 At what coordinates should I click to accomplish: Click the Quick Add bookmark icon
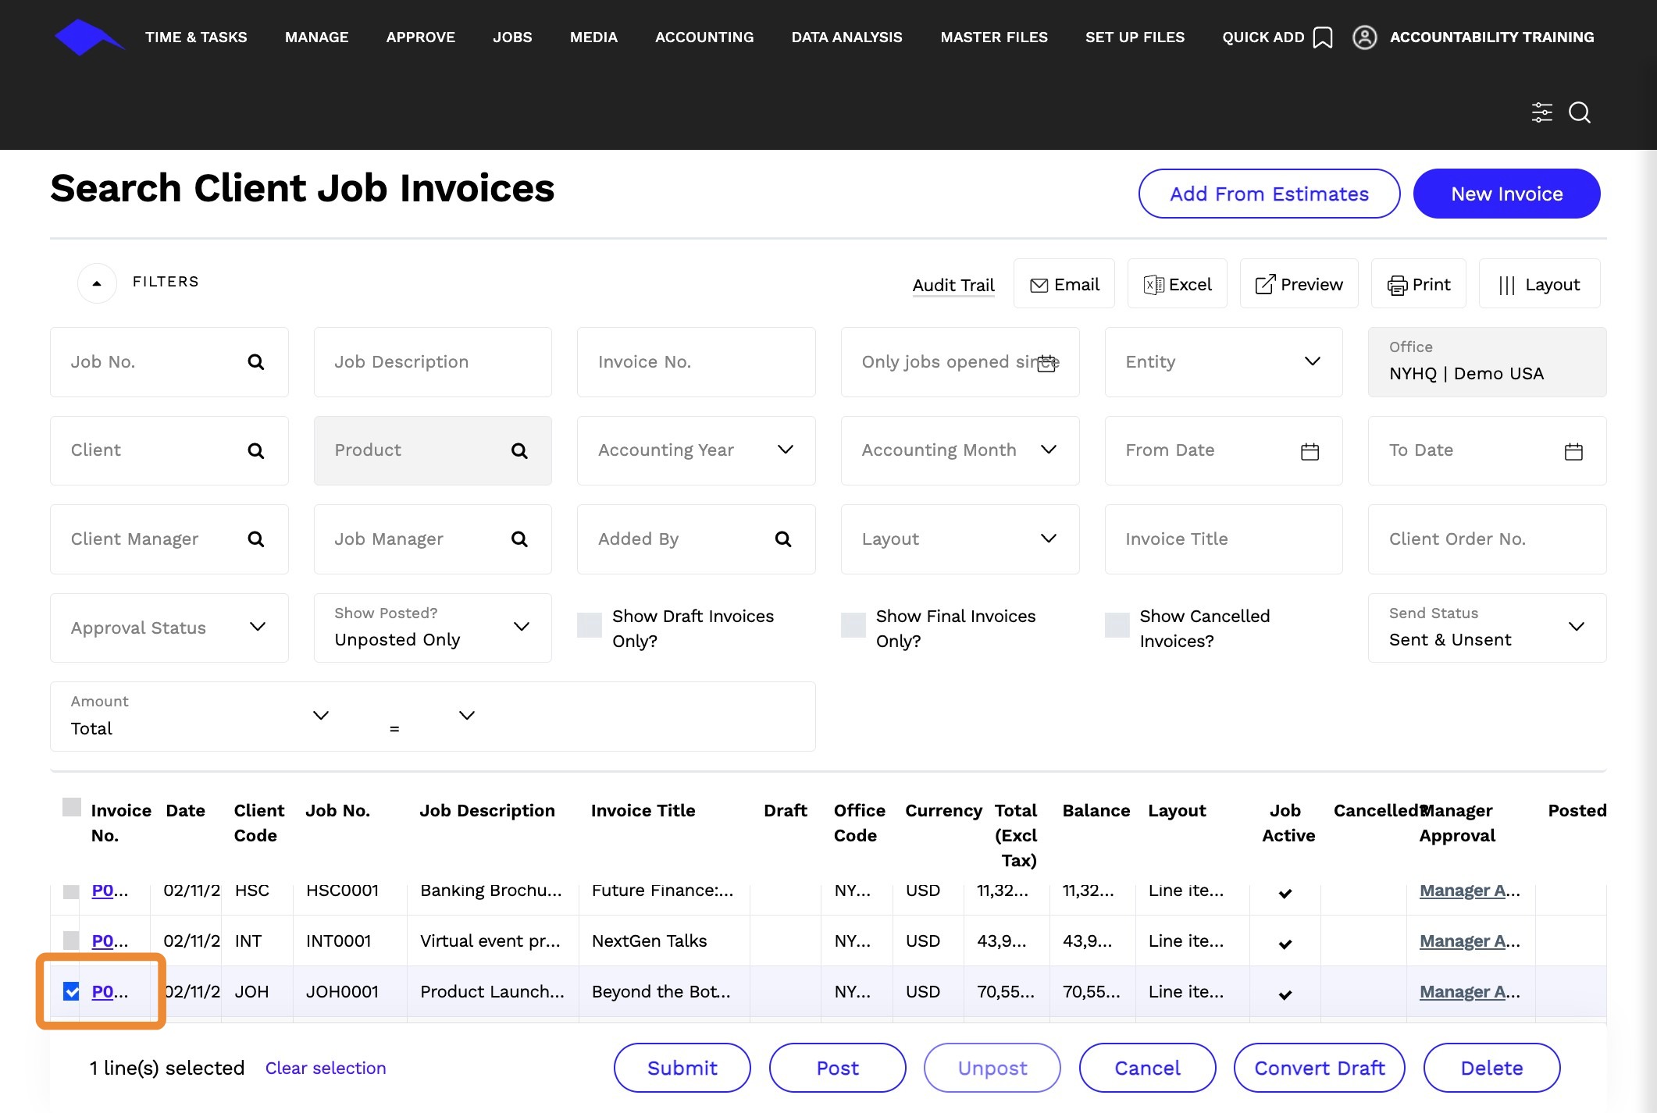[1323, 37]
